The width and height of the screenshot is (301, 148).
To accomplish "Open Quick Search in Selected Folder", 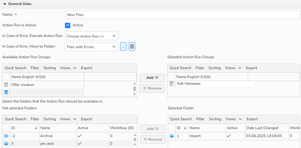I will (181, 119).
